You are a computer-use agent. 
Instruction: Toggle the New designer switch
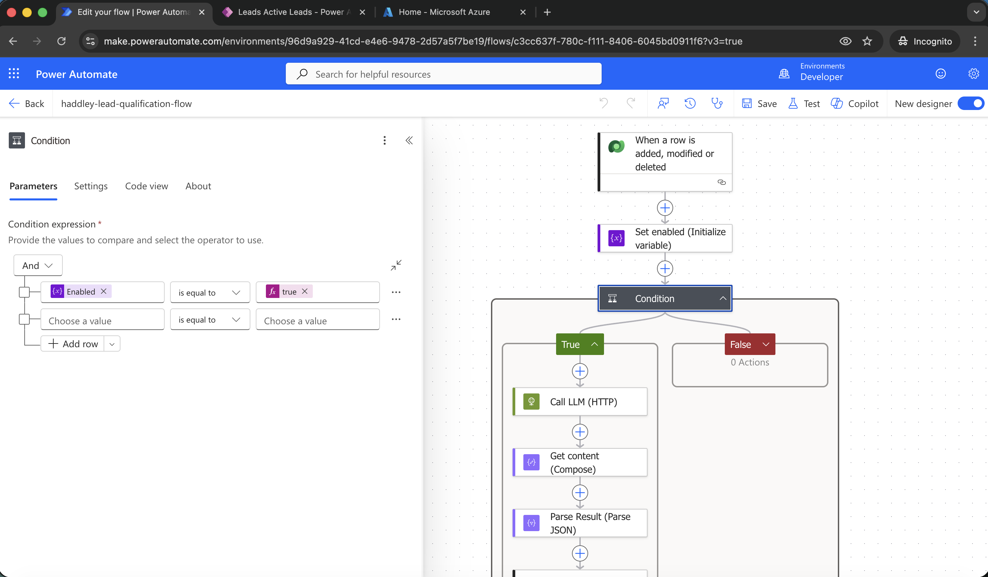pos(970,104)
